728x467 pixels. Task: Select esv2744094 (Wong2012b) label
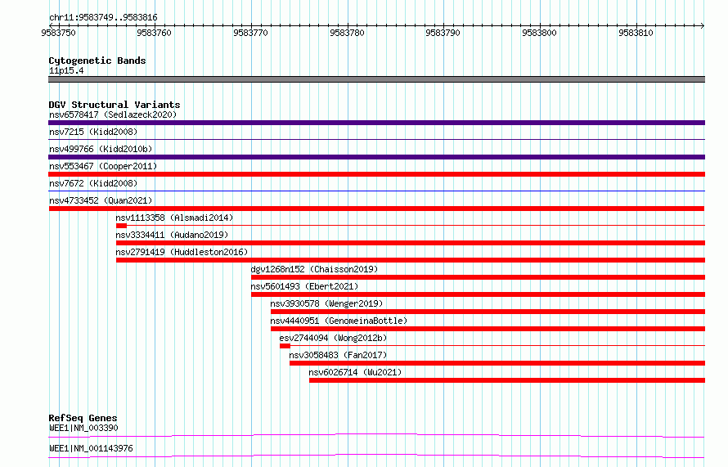click(x=334, y=338)
